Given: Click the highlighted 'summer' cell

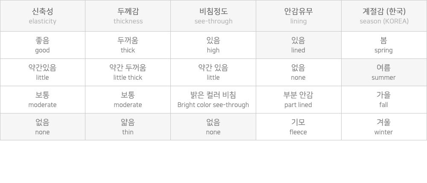Looking at the screenshot, I should tap(384, 73).
